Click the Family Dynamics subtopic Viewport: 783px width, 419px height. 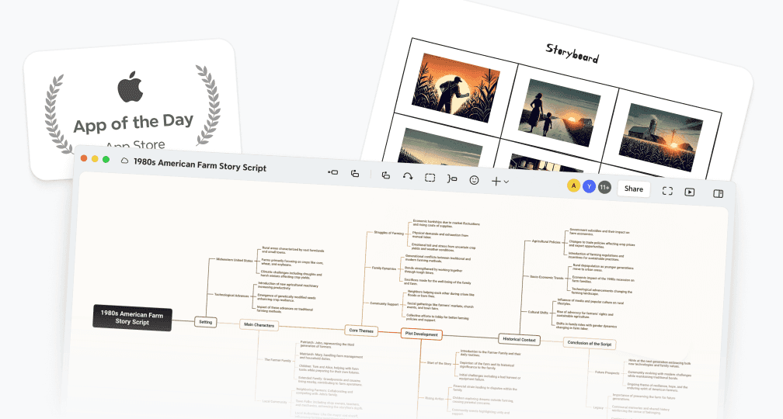384,268
